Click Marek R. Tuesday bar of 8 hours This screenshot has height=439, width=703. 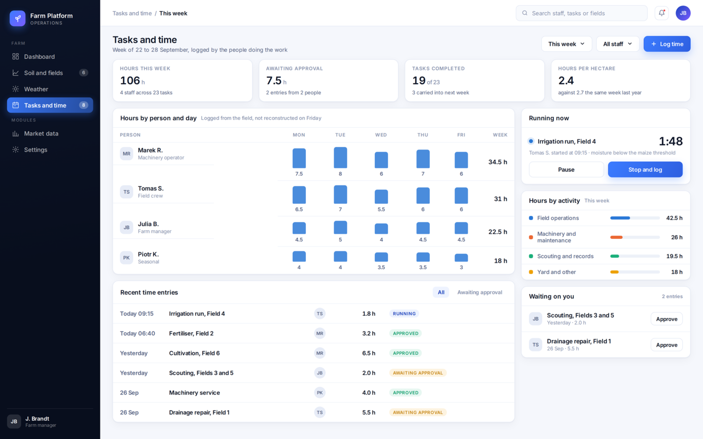[x=340, y=158]
